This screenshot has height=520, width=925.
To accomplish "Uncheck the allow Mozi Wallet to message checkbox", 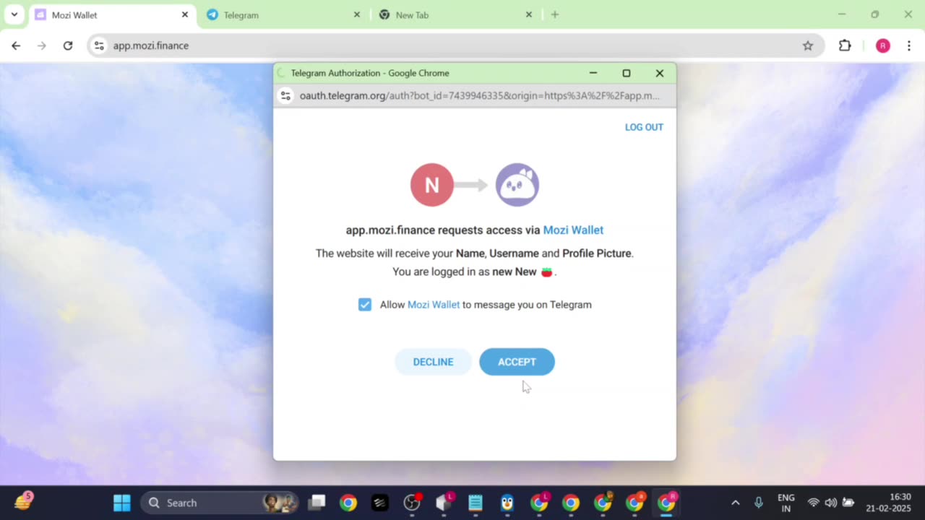I will tap(365, 305).
